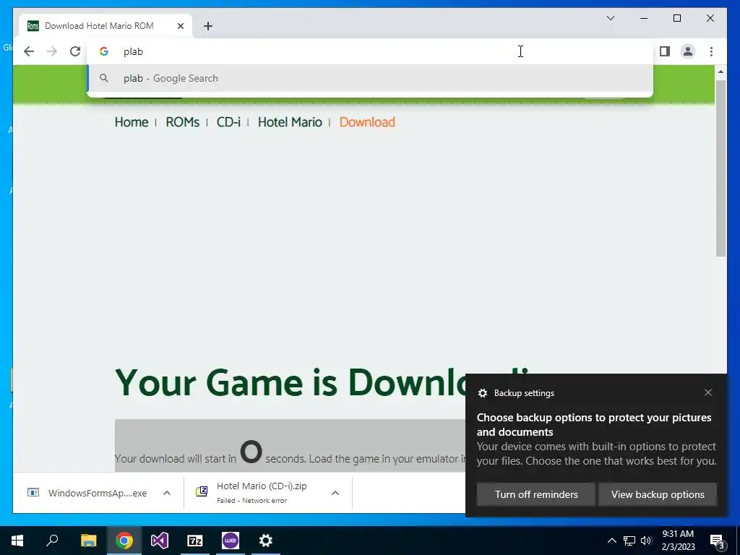This screenshot has height=555, width=740.
Task: Expand options for WindowsFormsAp....exe download
Action: 167,493
